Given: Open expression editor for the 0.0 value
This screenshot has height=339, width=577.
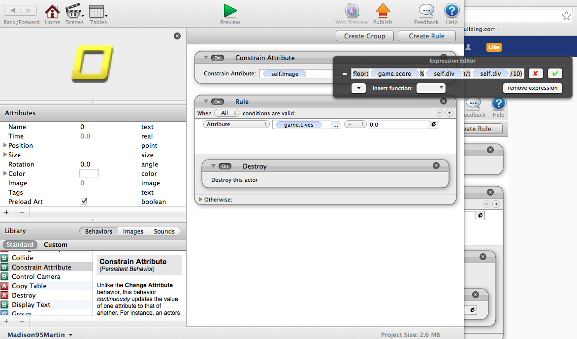Looking at the screenshot, I should coord(433,125).
